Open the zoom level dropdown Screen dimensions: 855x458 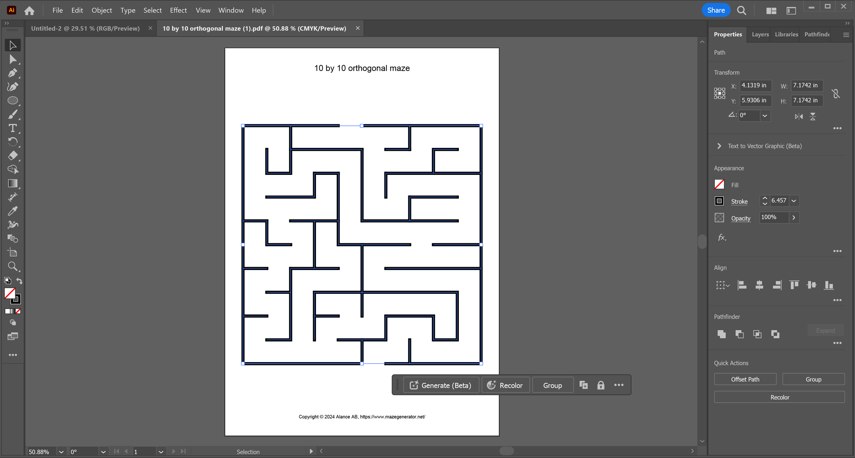point(61,452)
